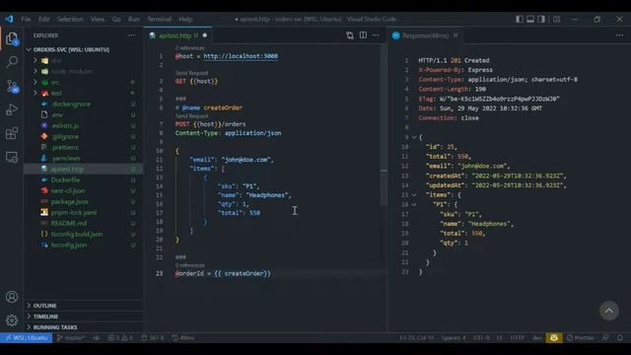Click the feedback icon in status bar
631x355 pixels.
click(605, 337)
